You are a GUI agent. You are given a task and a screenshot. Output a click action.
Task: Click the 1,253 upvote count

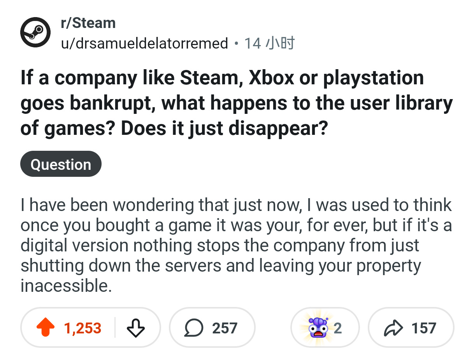pyautogui.click(x=83, y=328)
